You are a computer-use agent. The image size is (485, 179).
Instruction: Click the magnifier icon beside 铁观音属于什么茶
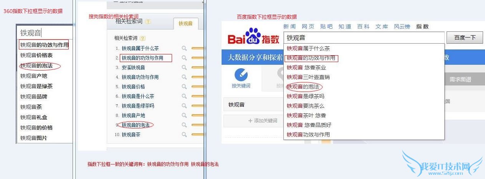[x=184, y=48]
